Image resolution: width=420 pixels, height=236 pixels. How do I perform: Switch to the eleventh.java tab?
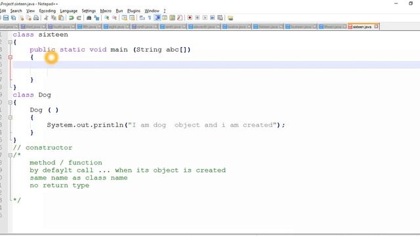[204, 27]
